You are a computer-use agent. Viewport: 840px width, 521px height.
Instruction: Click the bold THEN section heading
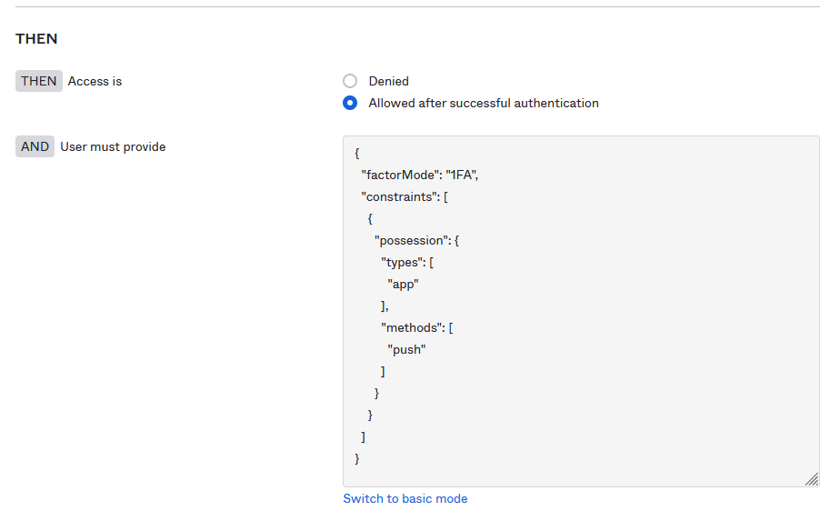(x=36, y=39)
